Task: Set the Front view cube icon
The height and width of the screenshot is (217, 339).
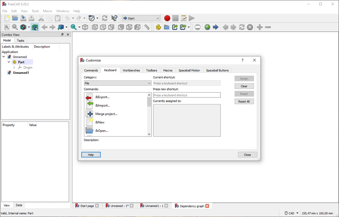Action: [x=95, y=27]
